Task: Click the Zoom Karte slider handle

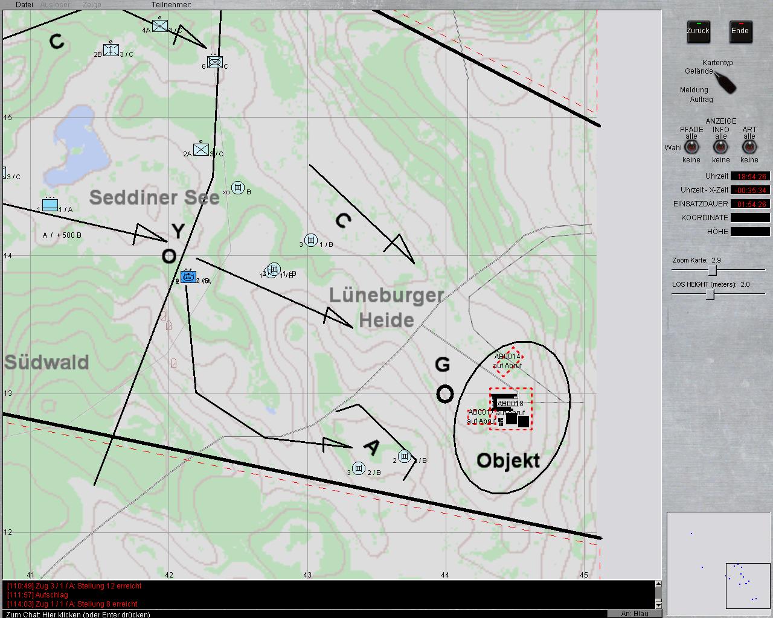Action: point(713,270)
